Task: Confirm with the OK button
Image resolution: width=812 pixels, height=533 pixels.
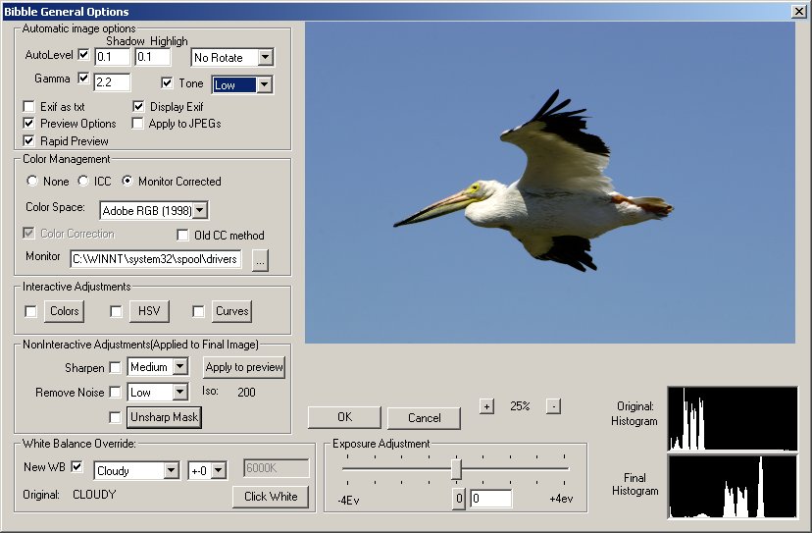Action: (x=344, y=417)
